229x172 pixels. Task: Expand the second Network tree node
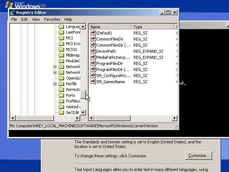55,72
